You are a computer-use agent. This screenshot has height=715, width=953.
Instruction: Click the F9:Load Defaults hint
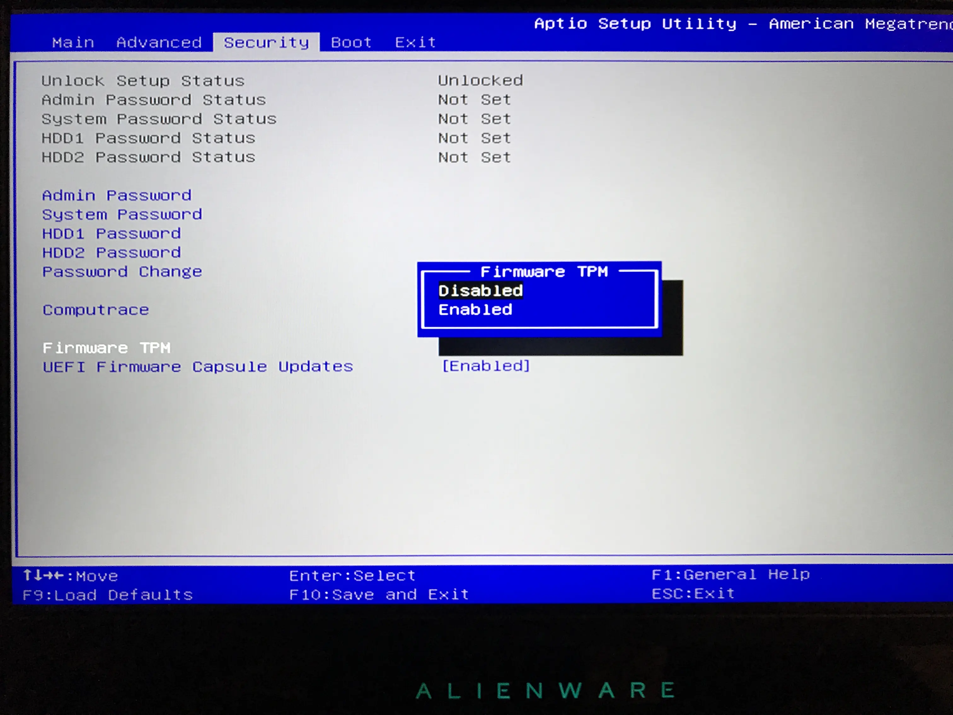(x=107, y=595)
